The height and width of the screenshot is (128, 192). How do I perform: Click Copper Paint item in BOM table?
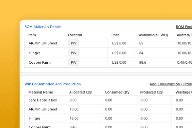pyautogui.click(x=40, y=62)
